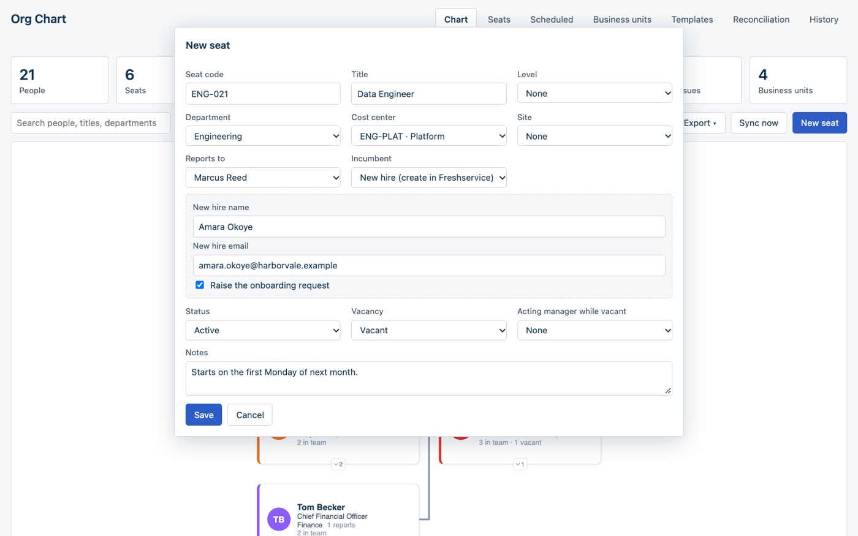
Task: Open the Level dropdown
Action: coord(594,93)
